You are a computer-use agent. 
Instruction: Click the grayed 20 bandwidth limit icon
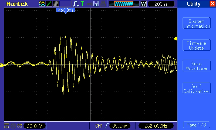[13, 126]
